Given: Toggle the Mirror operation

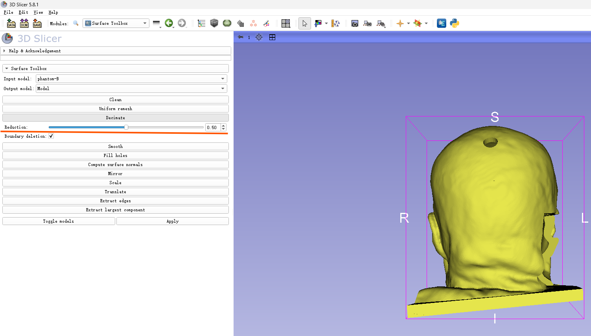Looking at the screenshot, I should [x=116, y=174].
